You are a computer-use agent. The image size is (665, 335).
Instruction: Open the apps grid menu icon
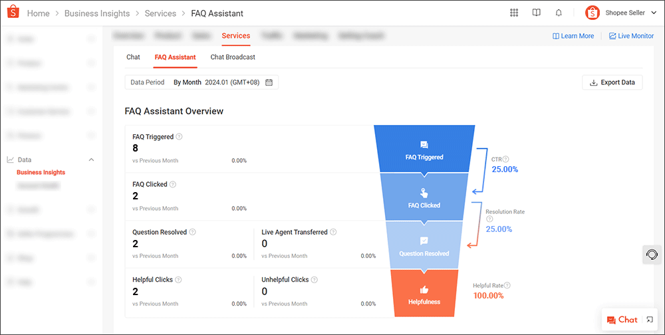click(x=514, y=13)
